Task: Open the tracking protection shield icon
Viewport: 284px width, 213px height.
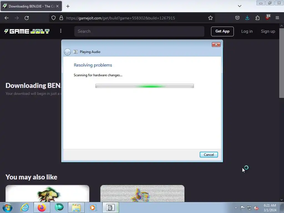Action: [54, 18]
